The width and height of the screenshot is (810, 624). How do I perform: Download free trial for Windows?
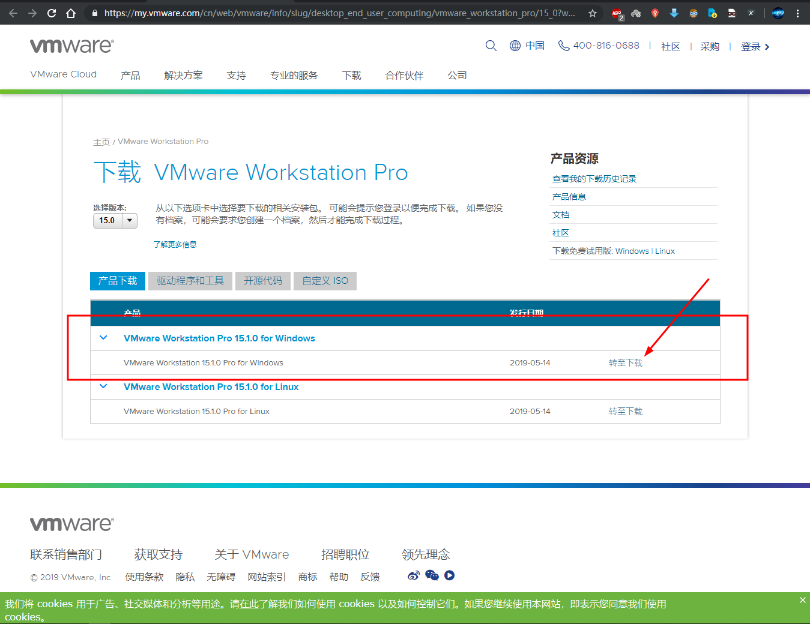click(632, 251)
